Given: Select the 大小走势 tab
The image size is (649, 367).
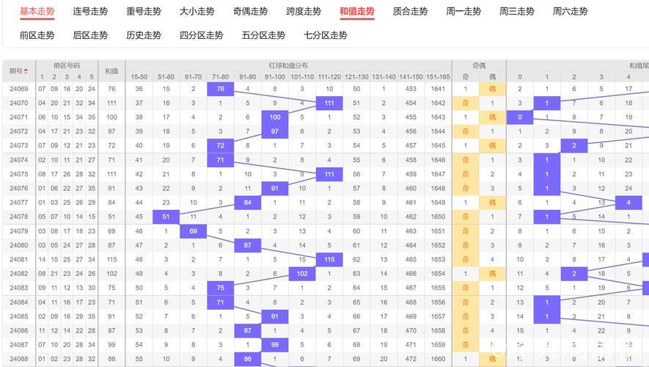Looking at the screenshot, I should coord(197,12).
